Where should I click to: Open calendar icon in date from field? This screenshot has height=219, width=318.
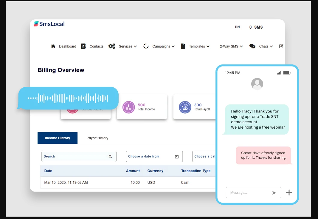coord(177,156)
